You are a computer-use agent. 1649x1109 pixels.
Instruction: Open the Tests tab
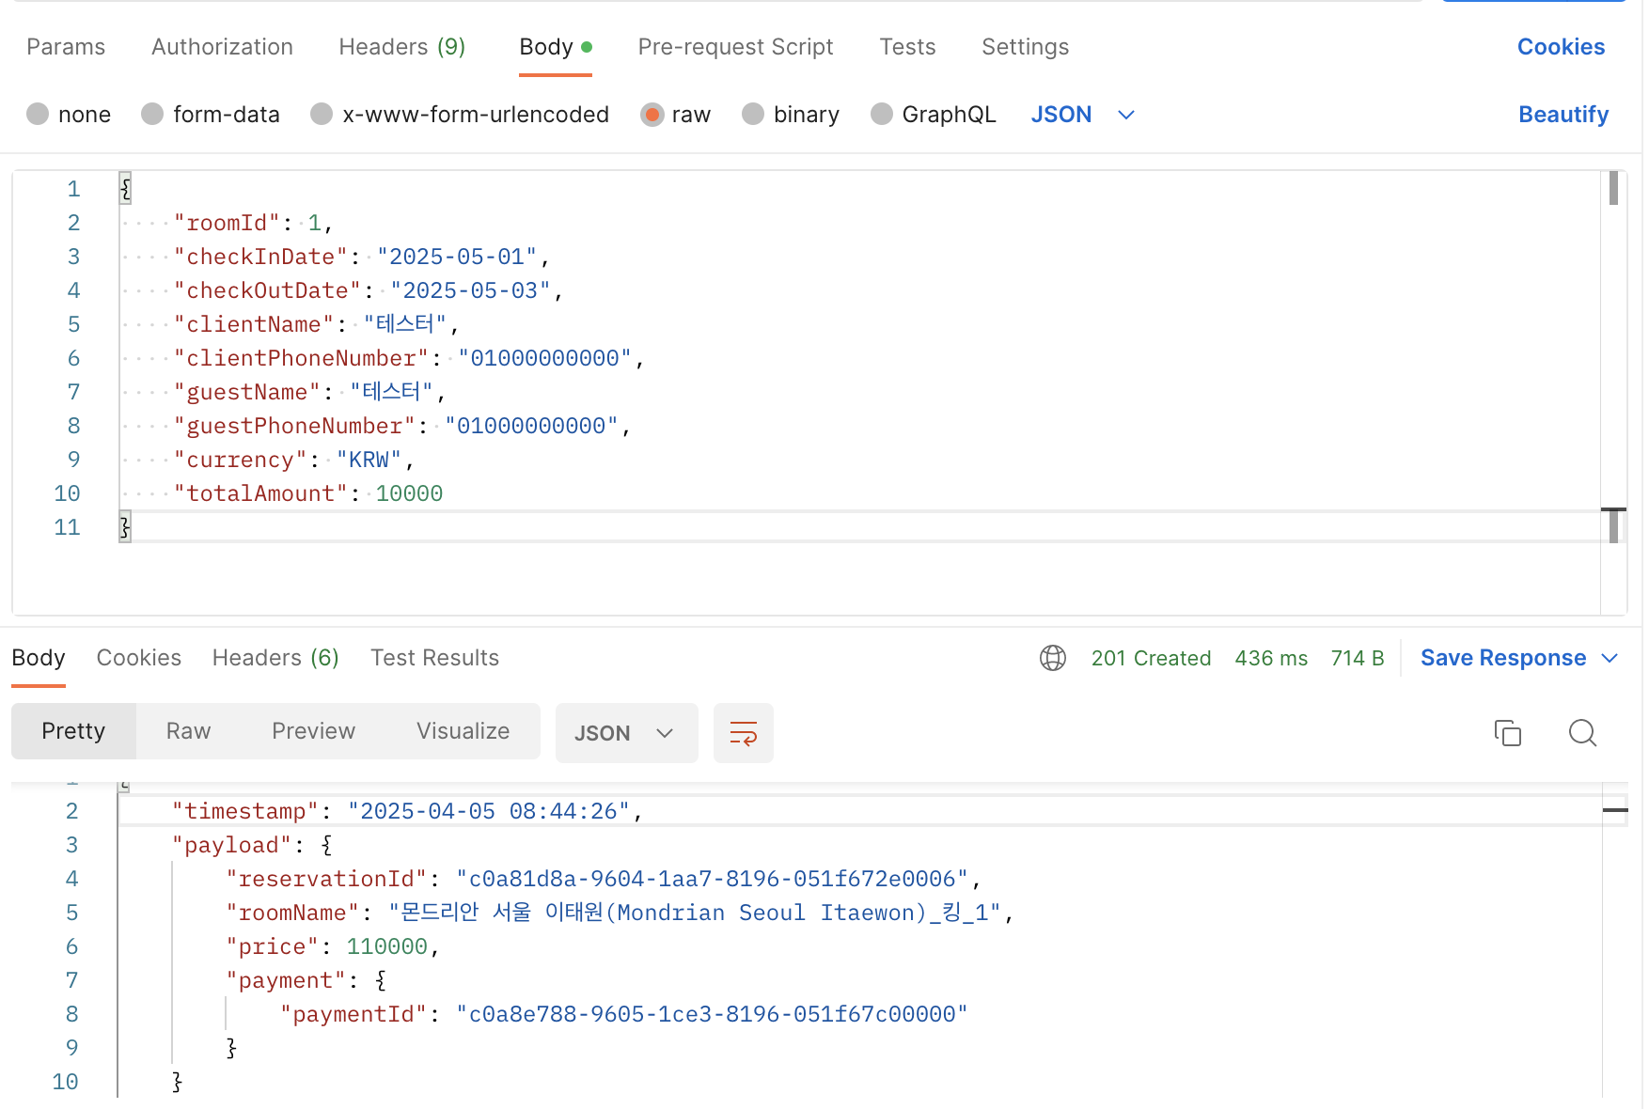pos(907,47)
